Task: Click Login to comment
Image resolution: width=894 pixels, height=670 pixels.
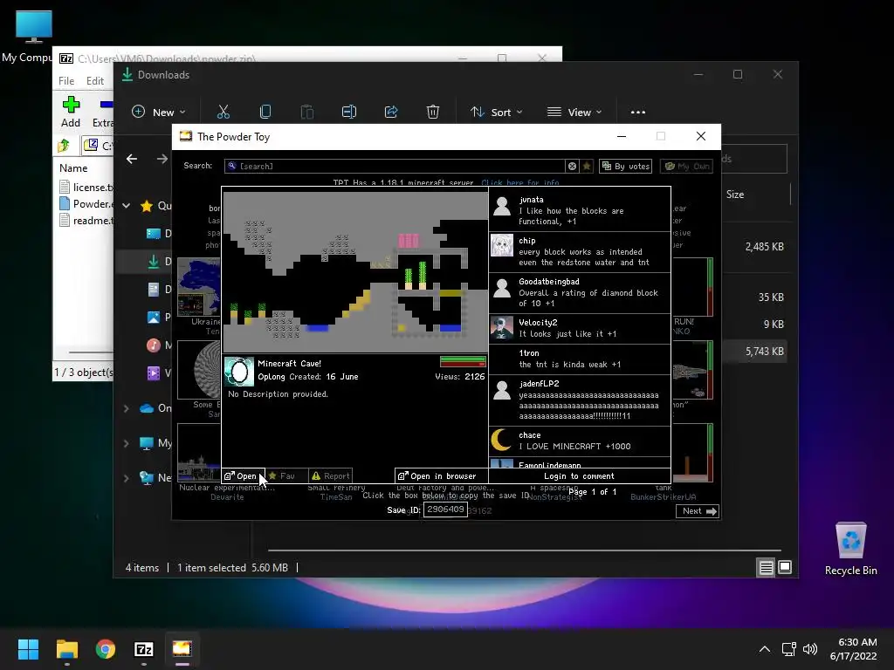Action: click(x=579, y=475)
